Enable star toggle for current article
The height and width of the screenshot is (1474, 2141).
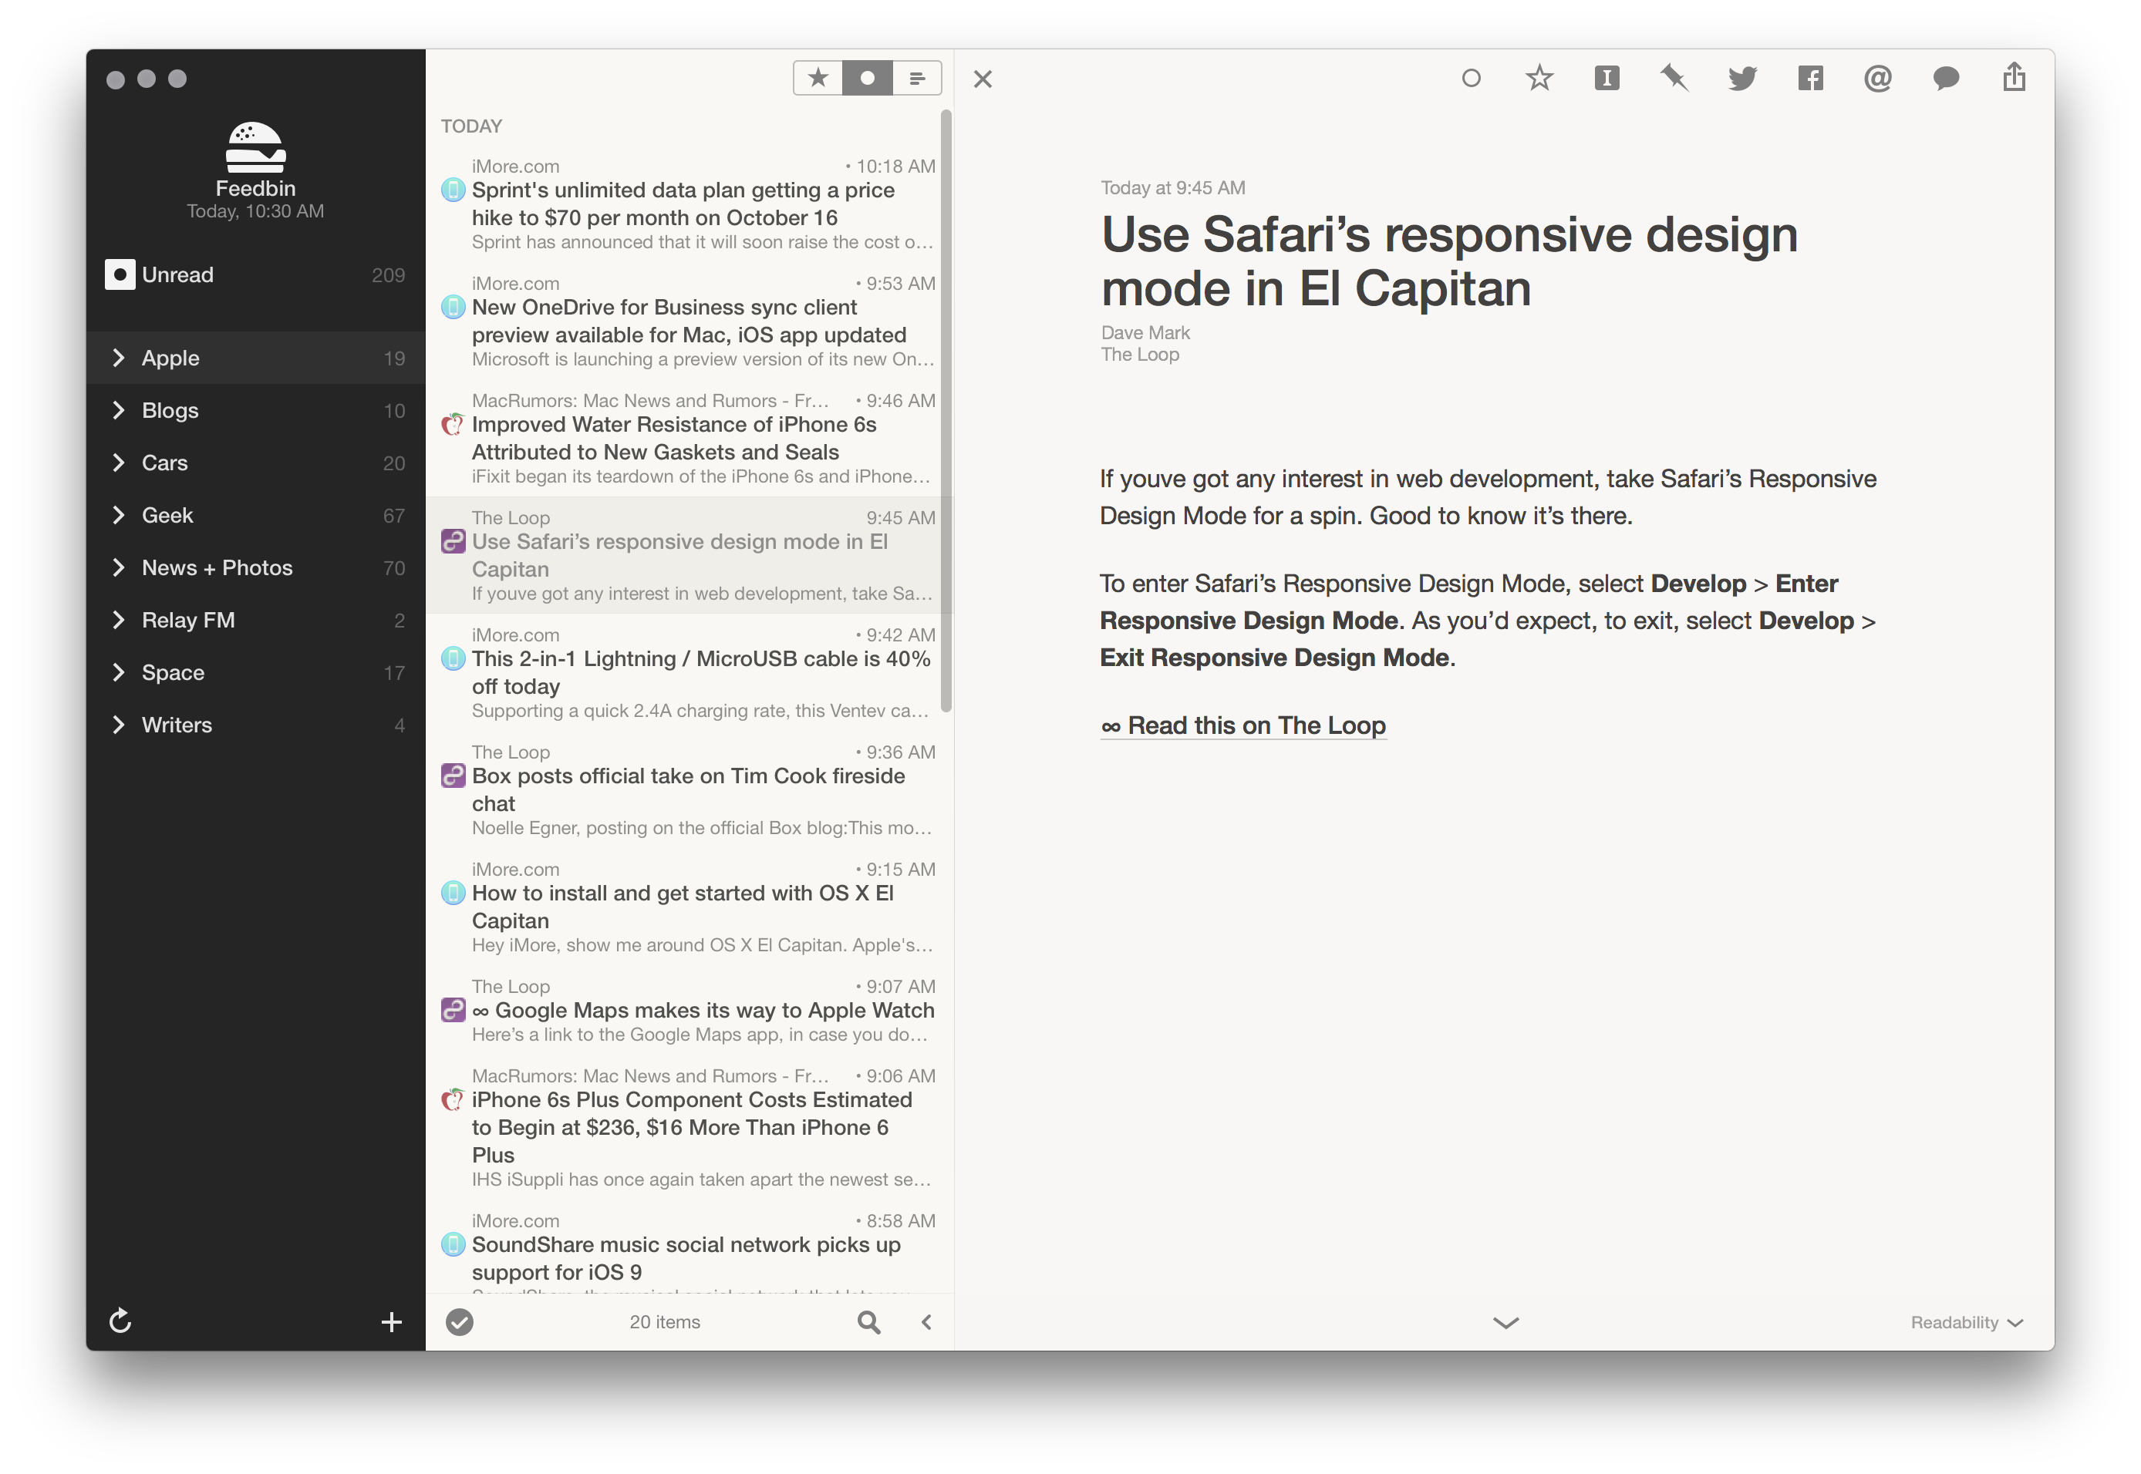[x=1536, y=76]
